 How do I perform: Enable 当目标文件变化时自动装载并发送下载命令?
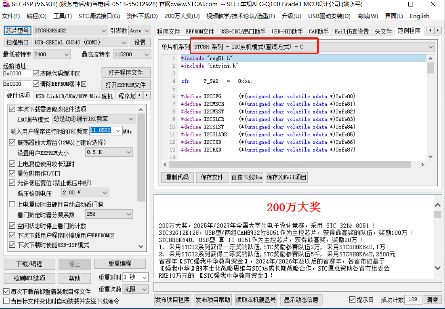(6, 301)
